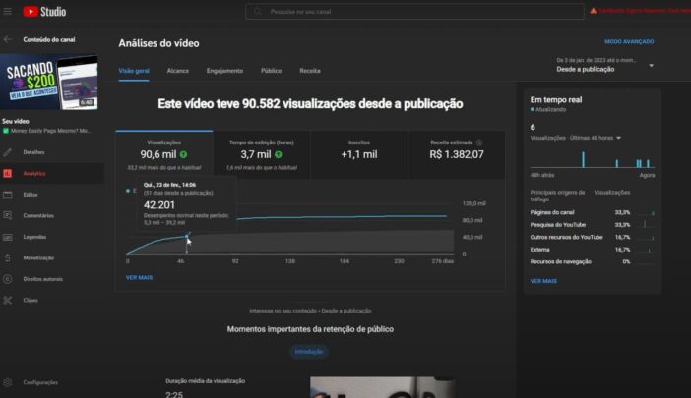Click the MODO AVANÇADO link
Image resolution: width=691 pixels, height=398 pixels.
628,42
